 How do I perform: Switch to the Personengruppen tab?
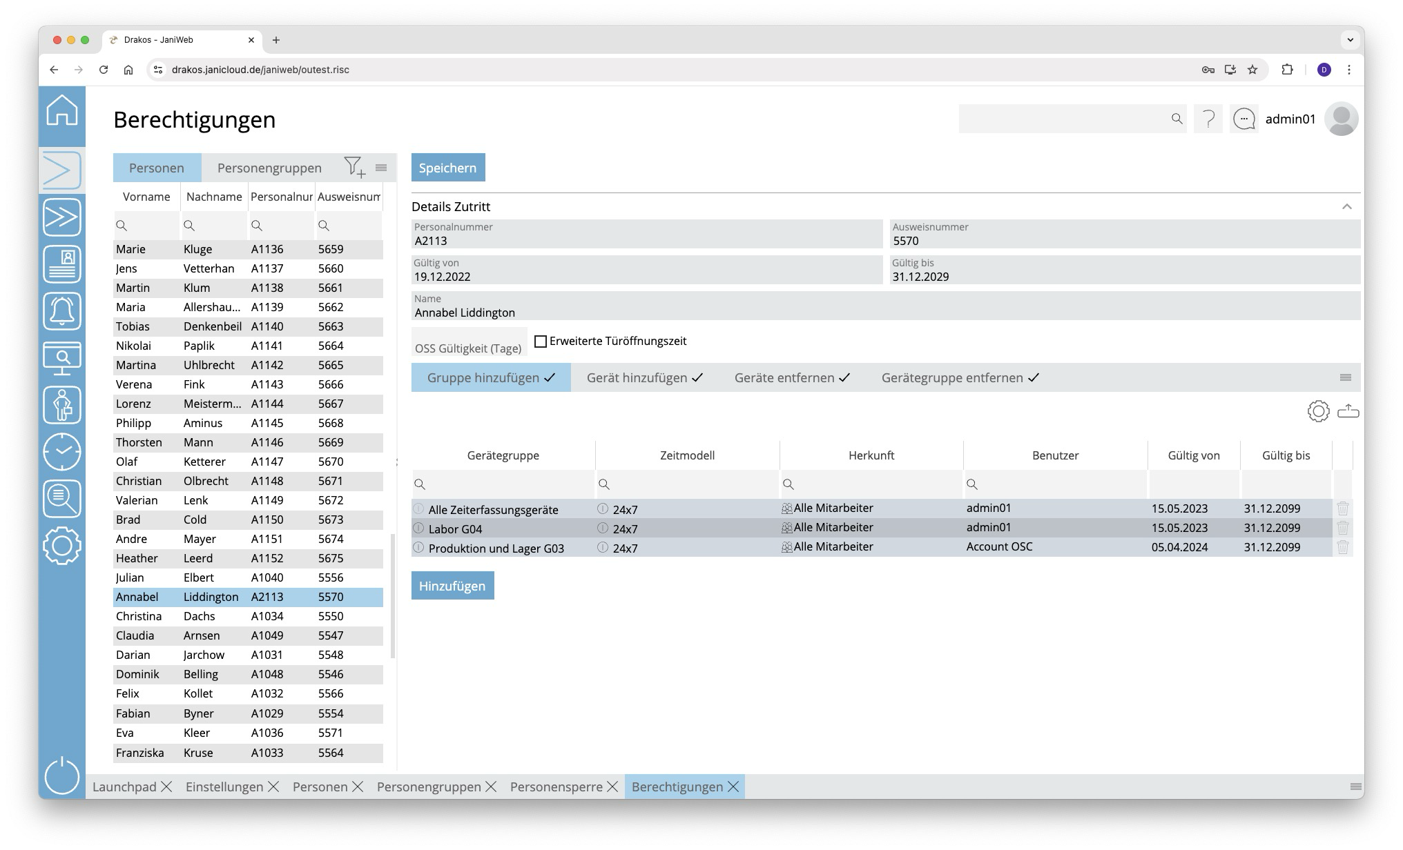tap(269, 168)
